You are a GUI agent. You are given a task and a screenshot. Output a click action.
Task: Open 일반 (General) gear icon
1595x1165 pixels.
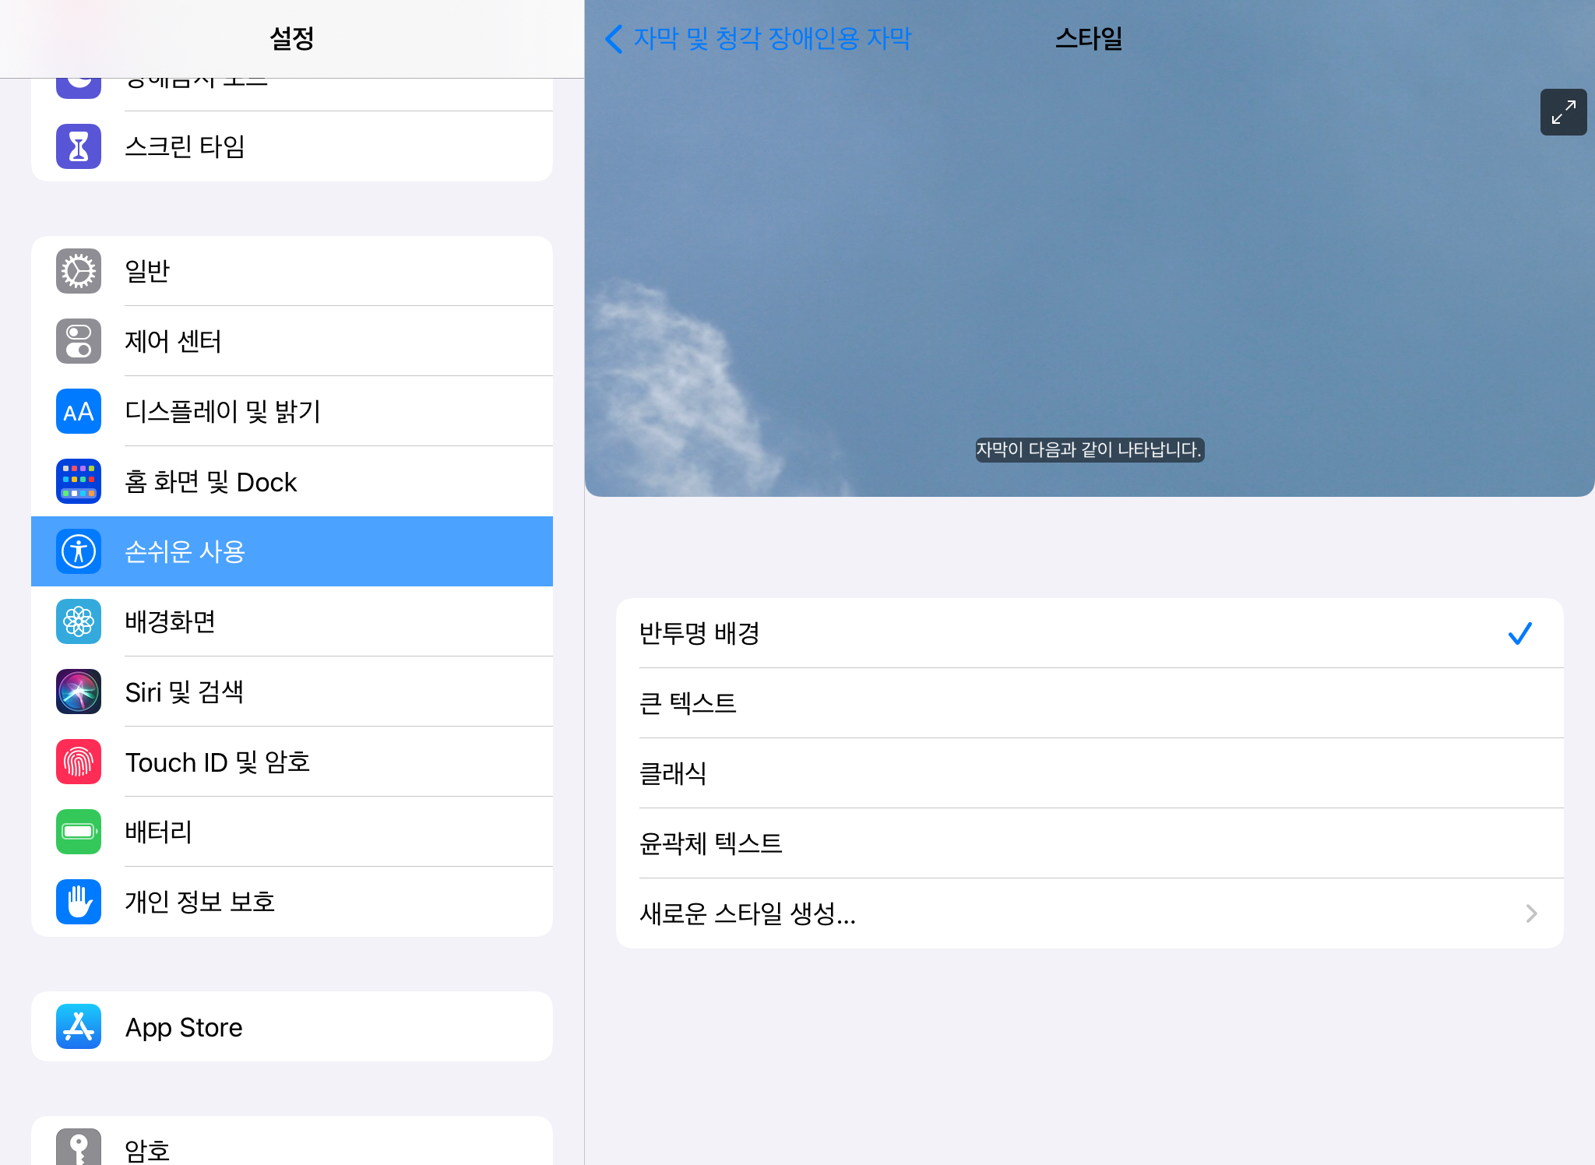tap(79, 271)
